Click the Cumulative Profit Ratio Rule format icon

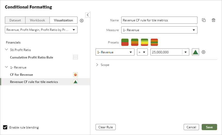pyautogui.click(x=75, y=57)
